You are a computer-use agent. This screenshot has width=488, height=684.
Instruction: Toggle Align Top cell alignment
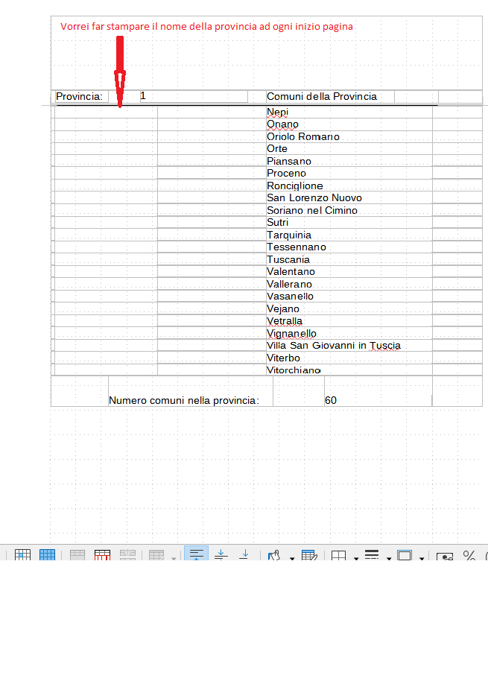pos(197,555)
